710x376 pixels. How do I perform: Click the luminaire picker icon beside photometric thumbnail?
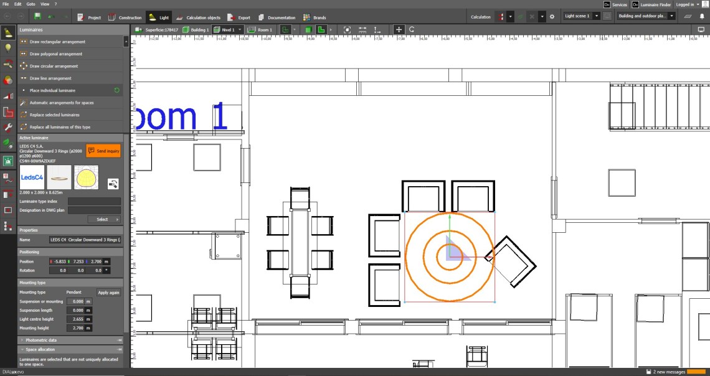113,183
